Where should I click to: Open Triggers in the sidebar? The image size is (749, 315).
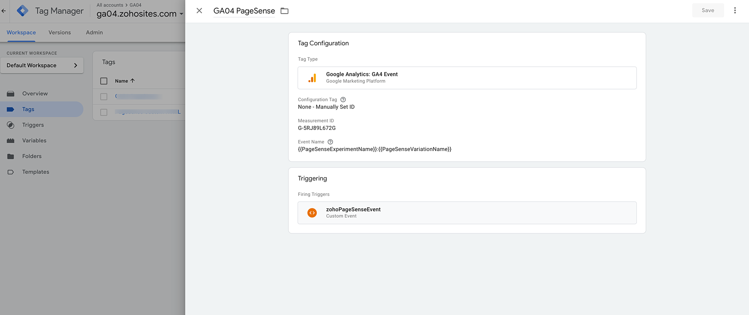pyautogui.click(x=33, y=125)
